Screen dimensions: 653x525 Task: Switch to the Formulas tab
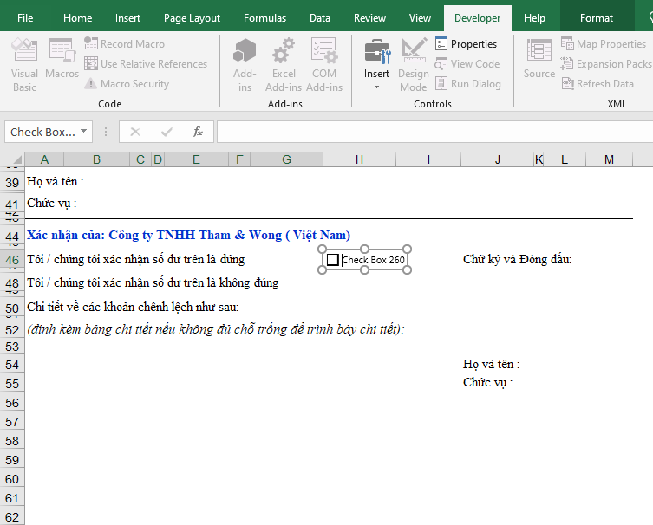click(x=264, y=18)
